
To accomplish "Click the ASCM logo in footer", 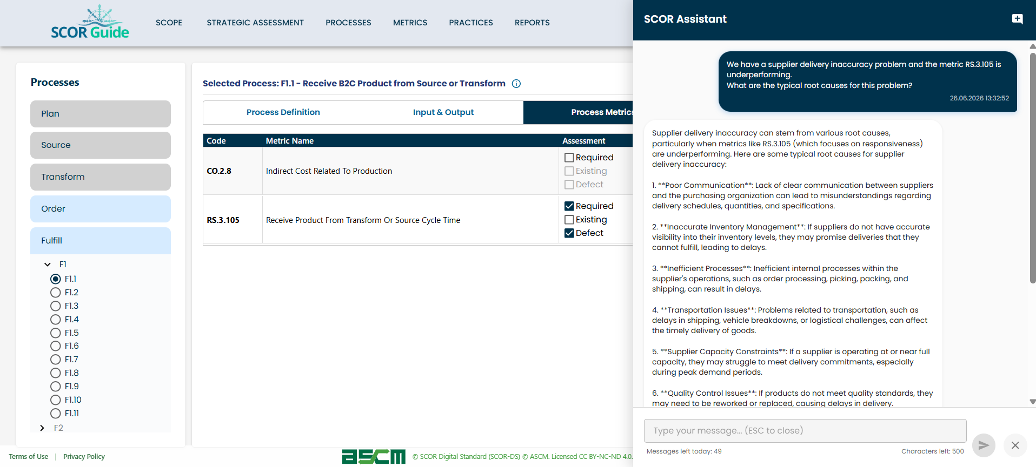I will coord(374,457).
